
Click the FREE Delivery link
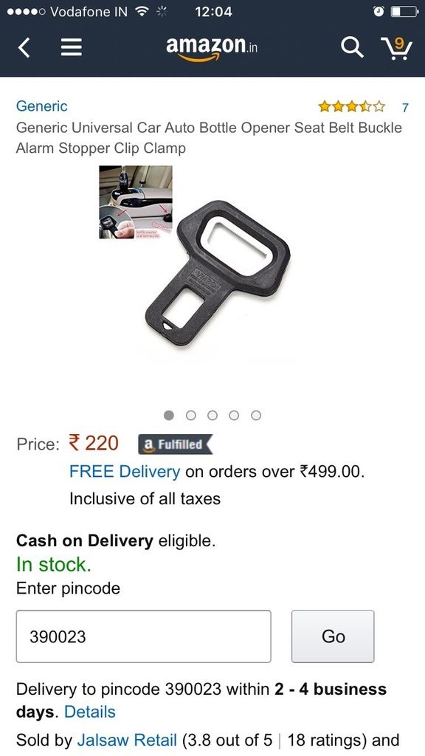coord(125,471)
